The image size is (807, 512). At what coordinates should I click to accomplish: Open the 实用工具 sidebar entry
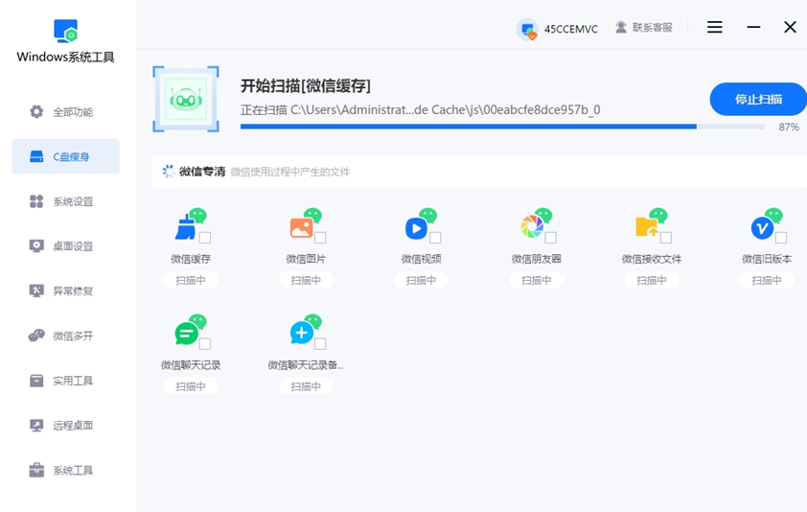click(x=66, y=381)
